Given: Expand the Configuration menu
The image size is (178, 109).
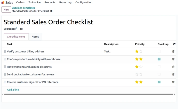Looking at the screenshot, I should (x=84, y=2).
